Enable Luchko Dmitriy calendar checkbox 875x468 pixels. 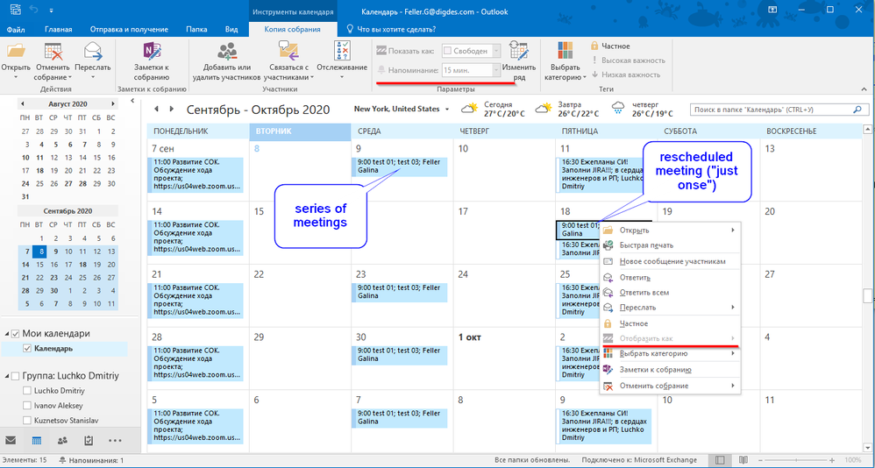[27, 391]
